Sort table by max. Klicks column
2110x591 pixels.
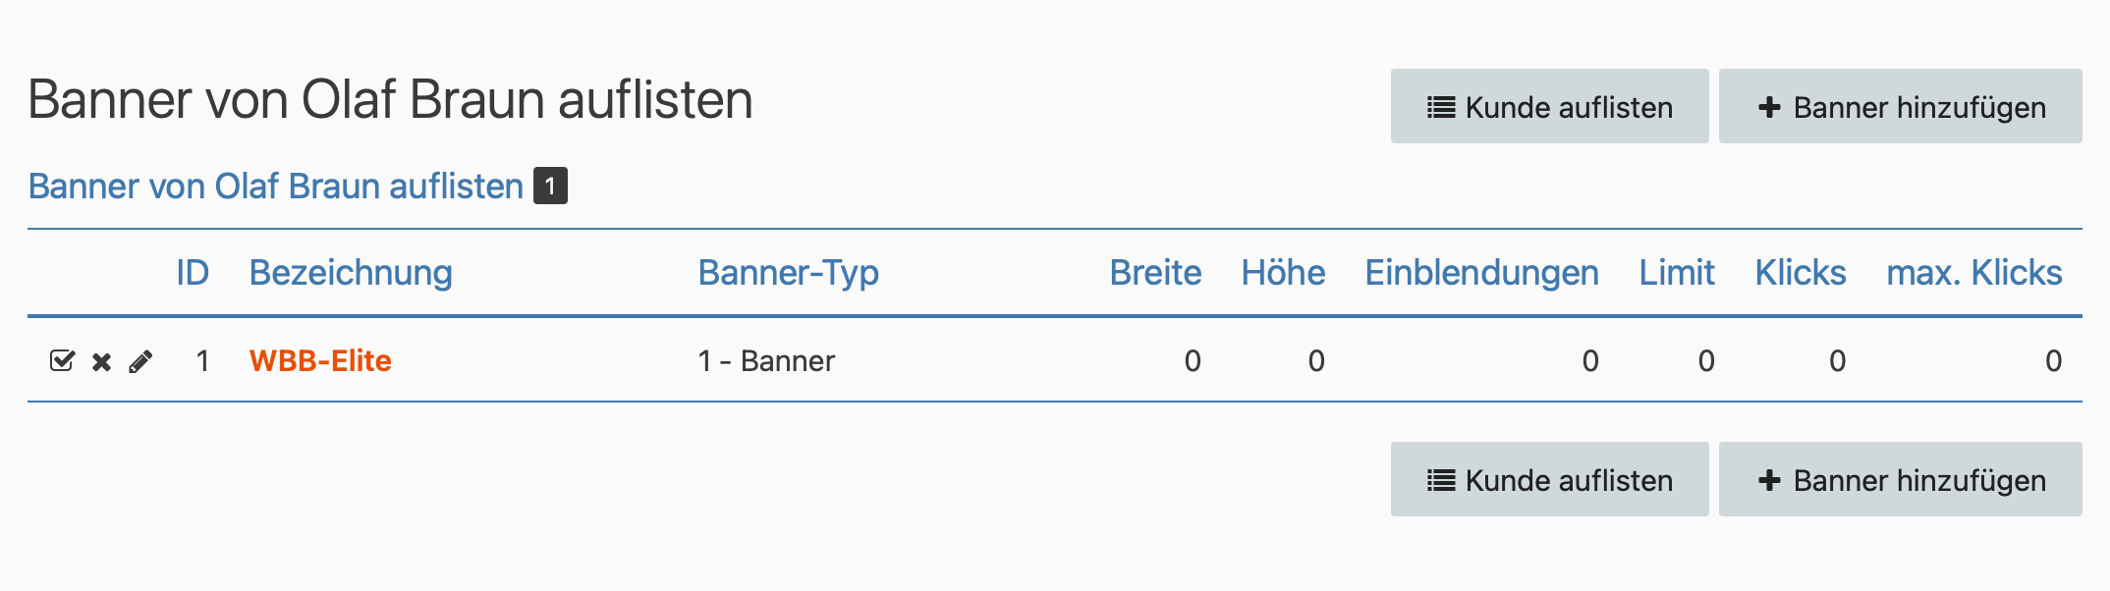point(1974,272)
